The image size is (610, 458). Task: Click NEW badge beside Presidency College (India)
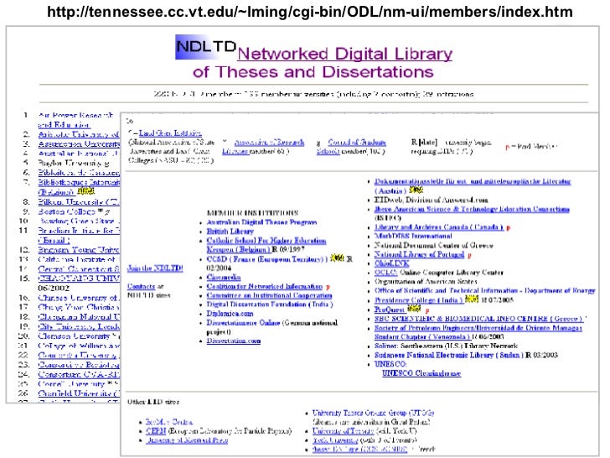472,299
